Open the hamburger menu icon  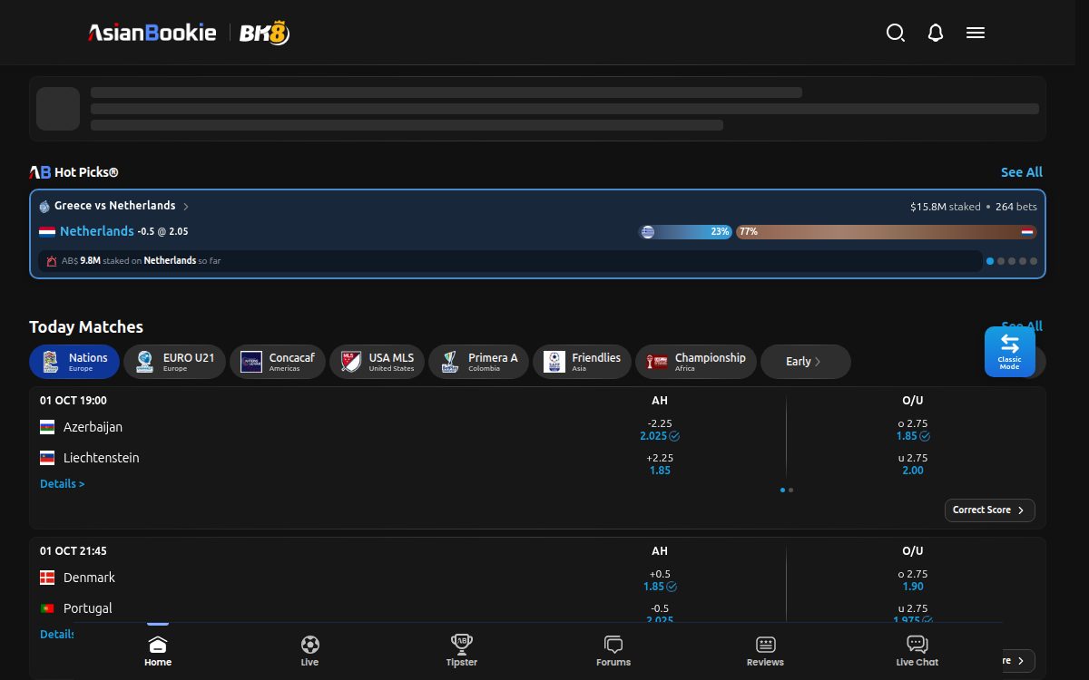(976, 33)
